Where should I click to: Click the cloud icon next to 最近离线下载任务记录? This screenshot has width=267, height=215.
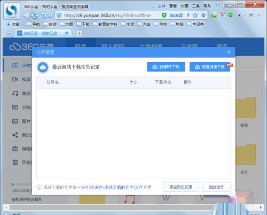[x=43, y=67]
